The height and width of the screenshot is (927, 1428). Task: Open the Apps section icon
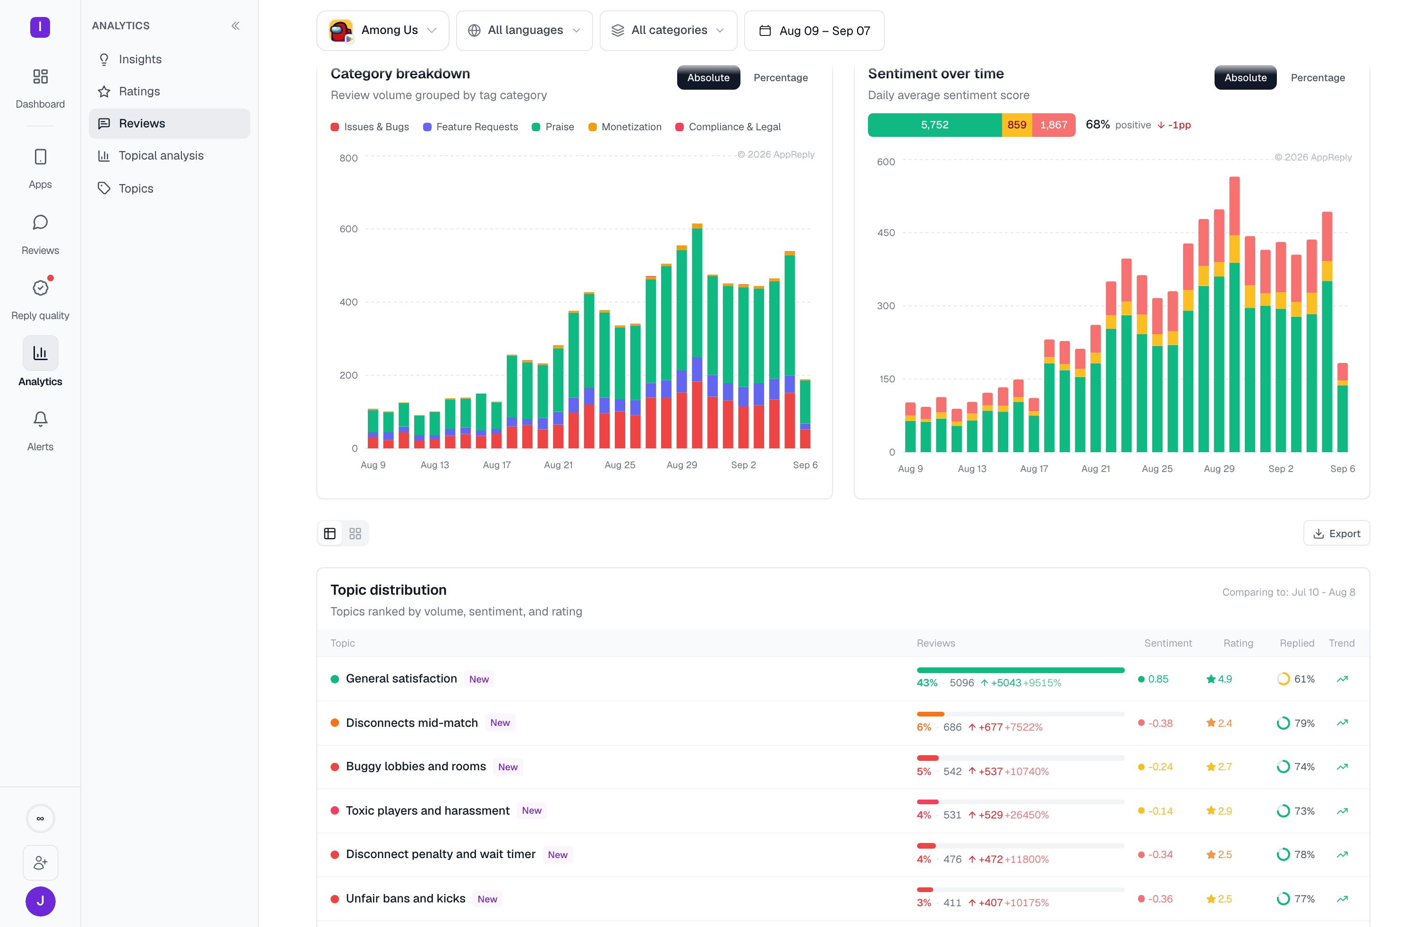pyautogui.click(x=40, y=157)
